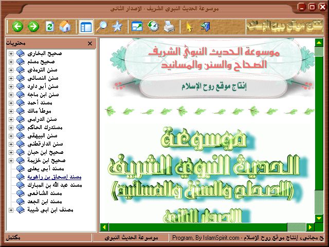Image resolution: width=329 pixels, height=247 pixels.
Task: Open favorites with the star icon
Action: click(117, 27)
